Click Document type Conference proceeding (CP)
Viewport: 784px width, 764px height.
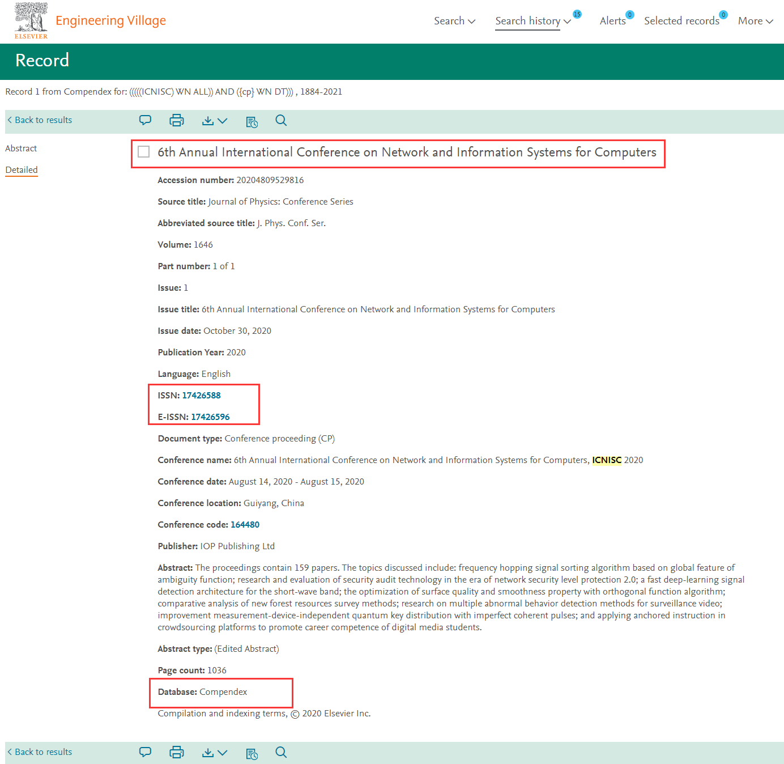coord(246,439)
